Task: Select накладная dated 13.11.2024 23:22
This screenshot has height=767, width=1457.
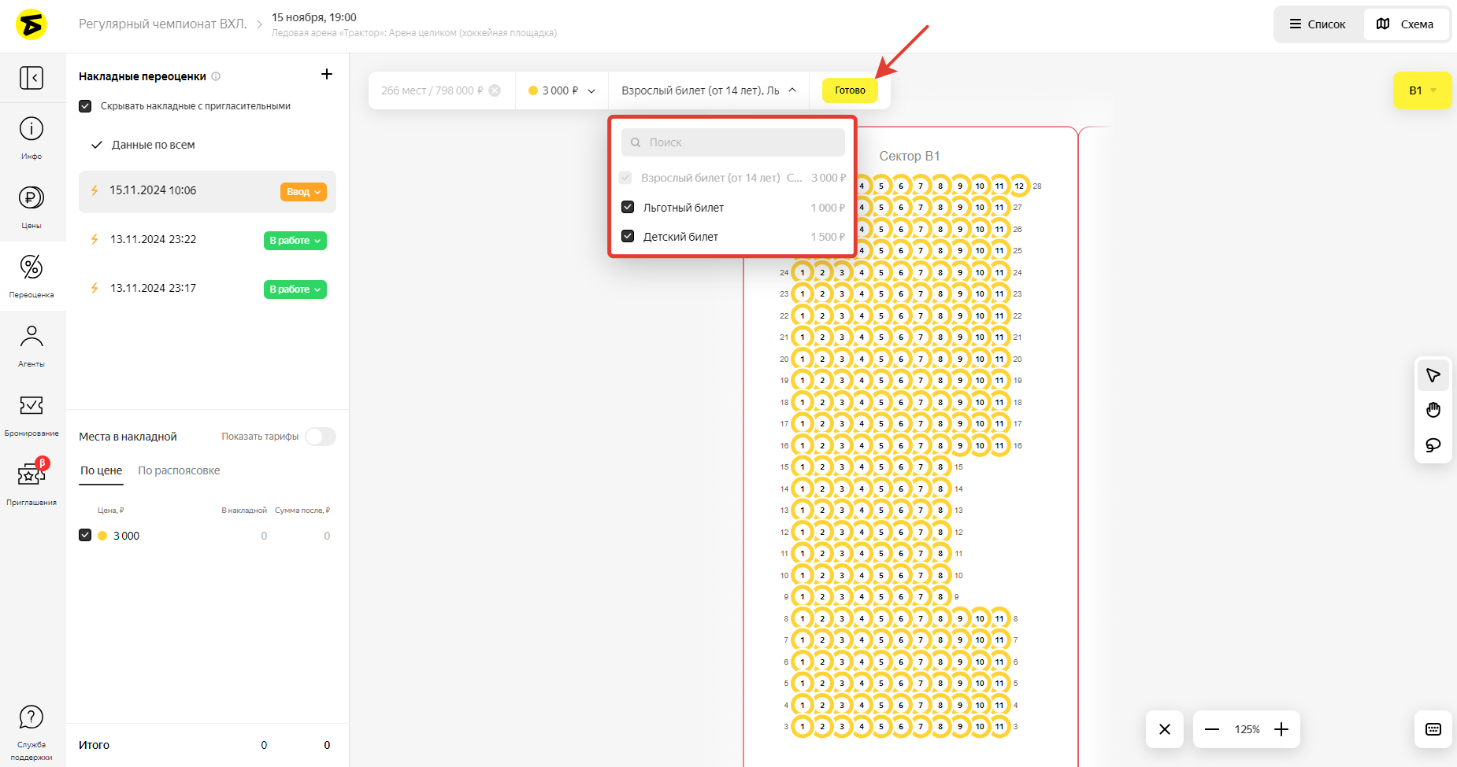Action: pos(154,239)
